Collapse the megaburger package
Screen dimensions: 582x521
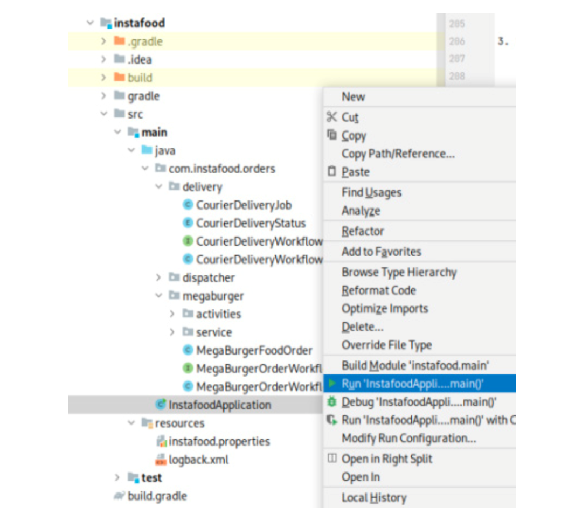coord(158,296)
